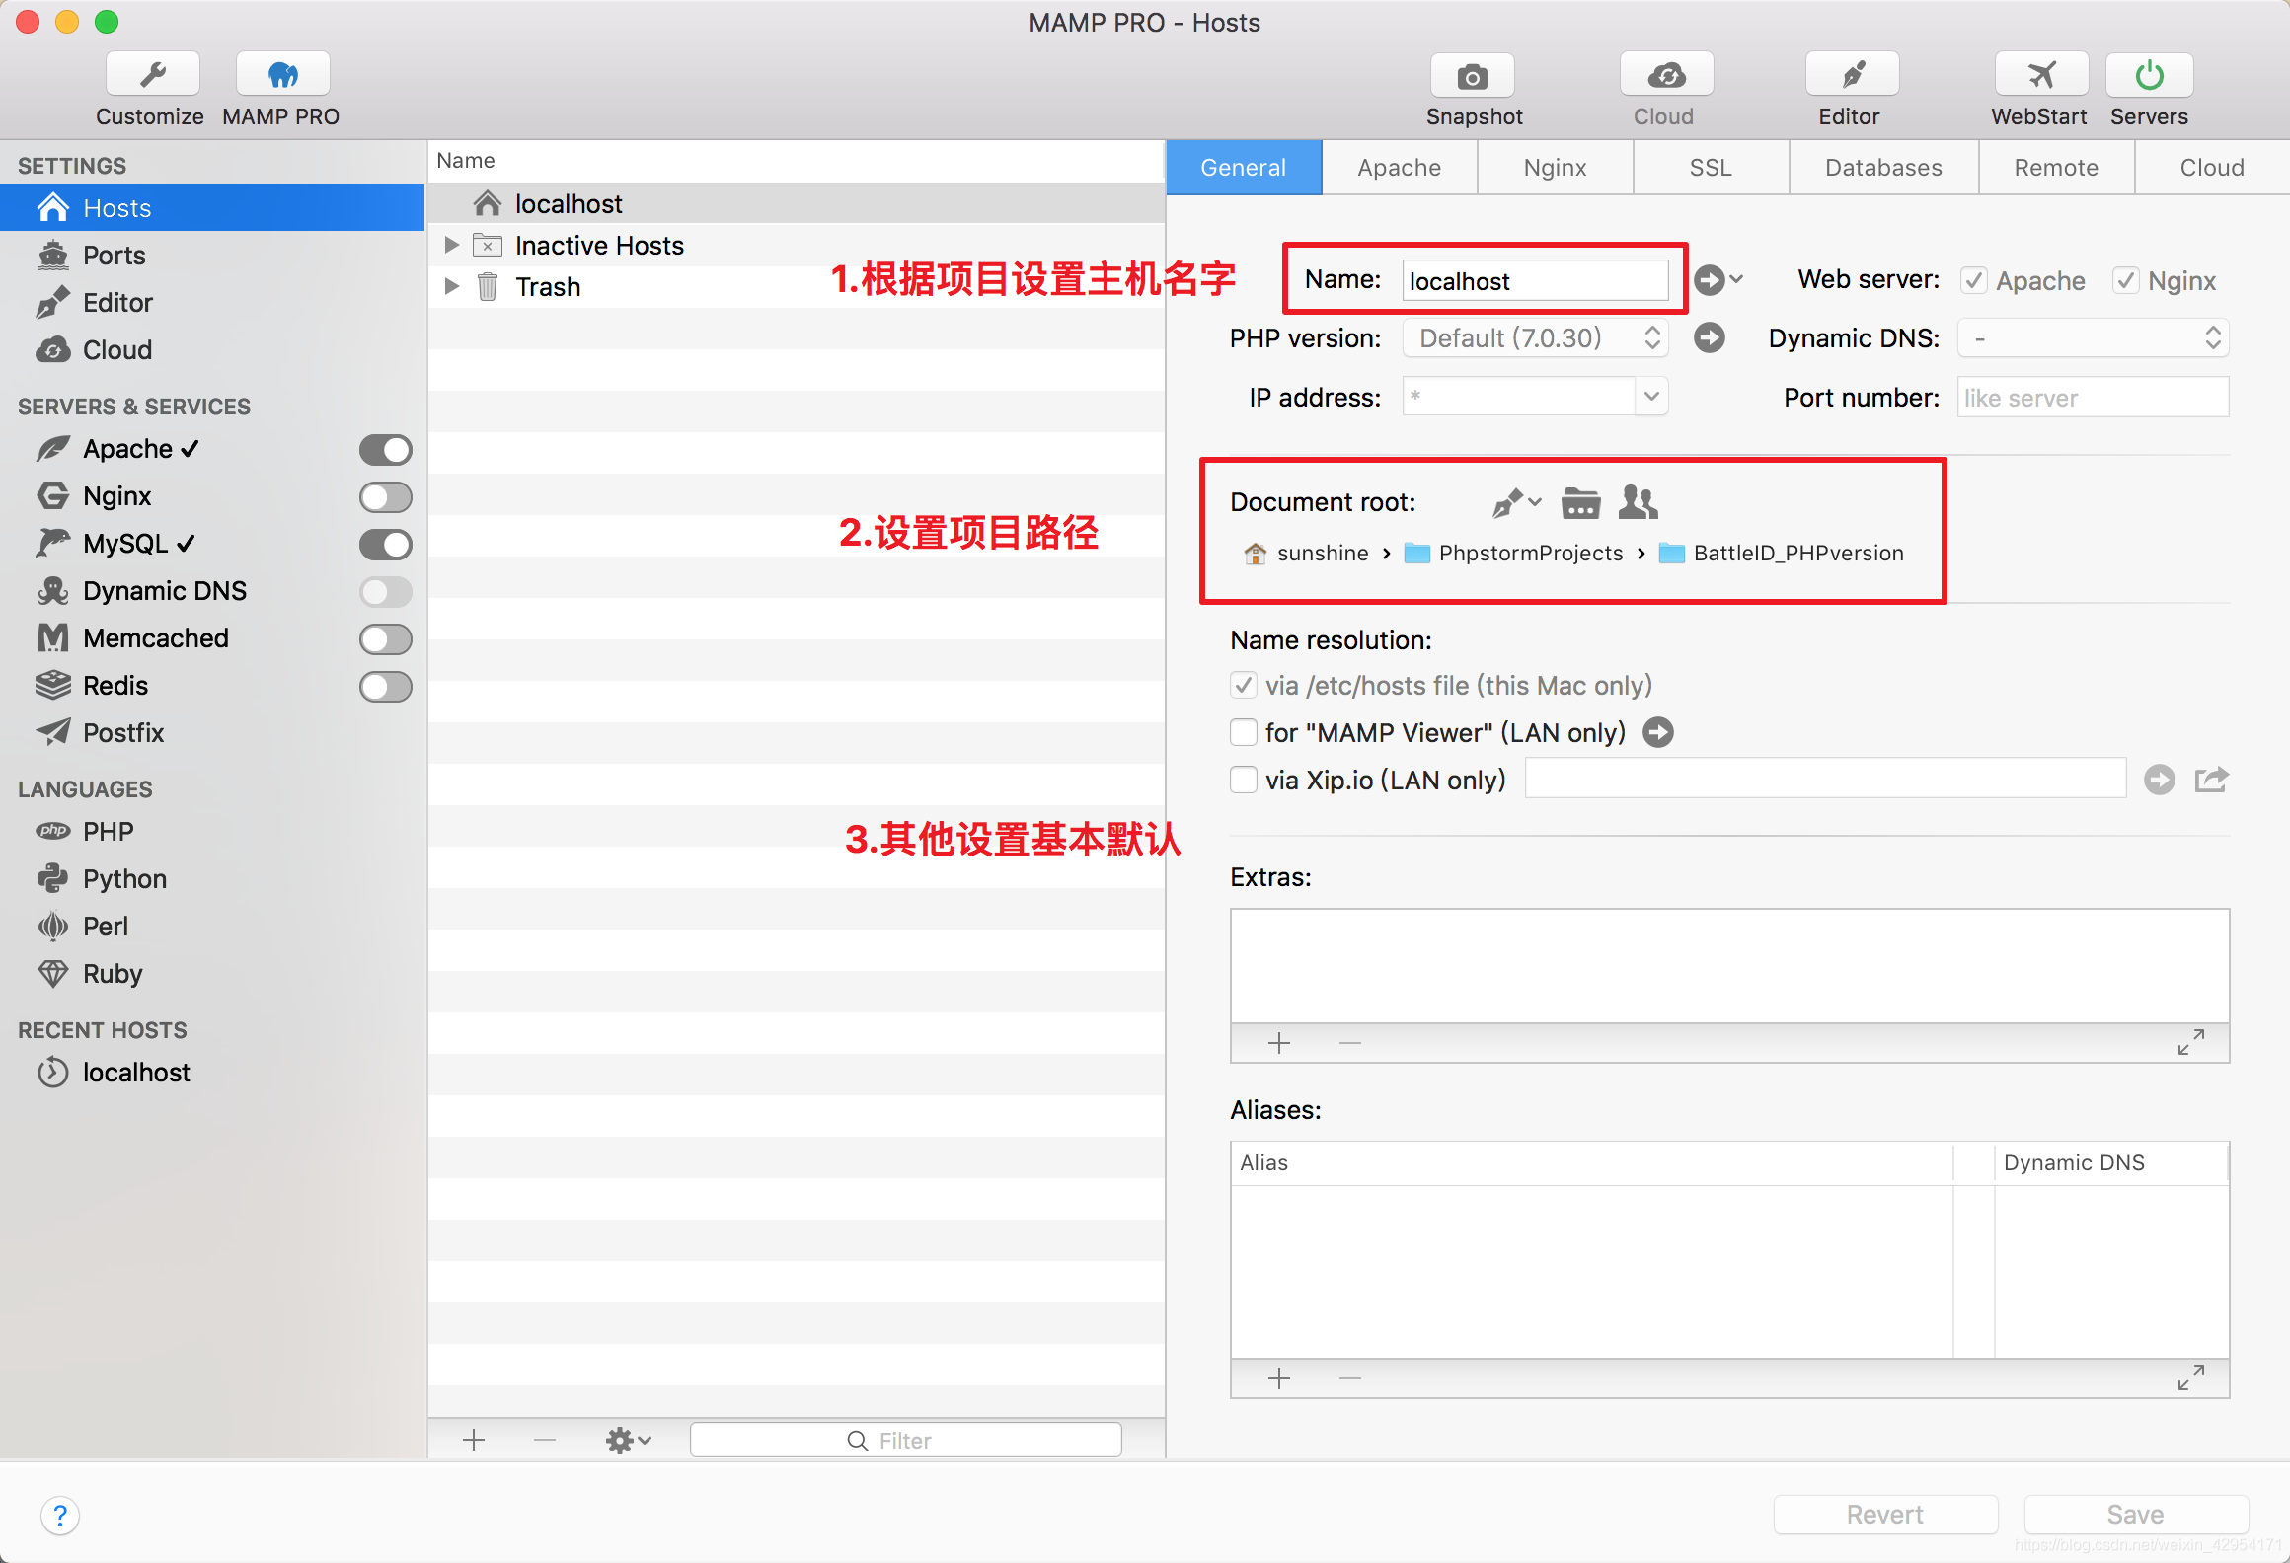Focus the hosts Filter search field

pos(906,1441)
